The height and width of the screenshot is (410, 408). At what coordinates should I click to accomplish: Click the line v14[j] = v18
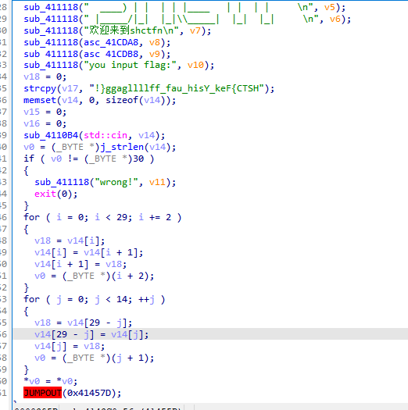point(70,346)
